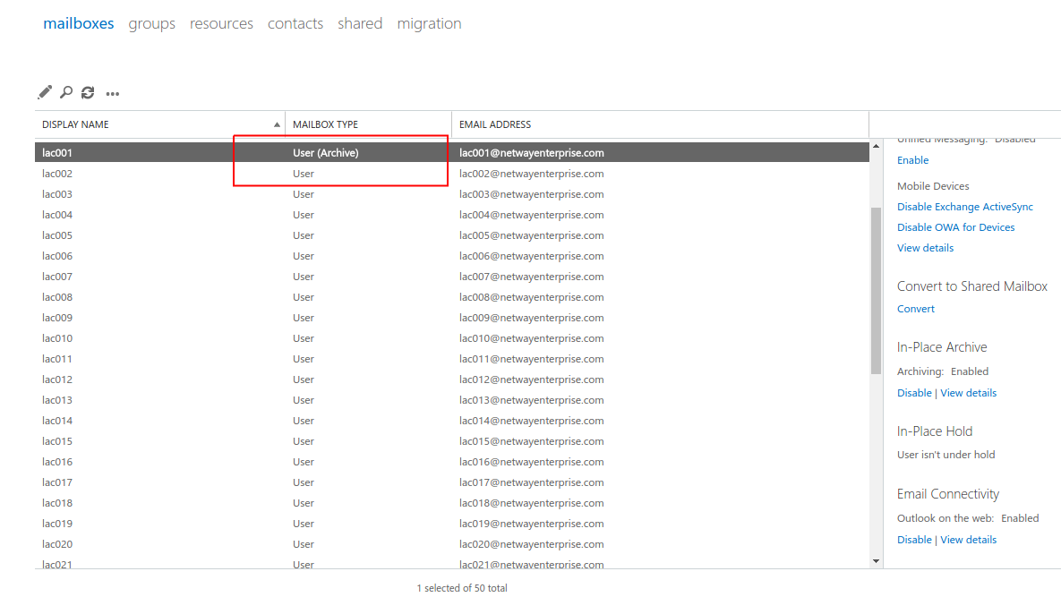The image size is (1061, 597).
Task: Go to the resources tab
Action: point(221,23)
